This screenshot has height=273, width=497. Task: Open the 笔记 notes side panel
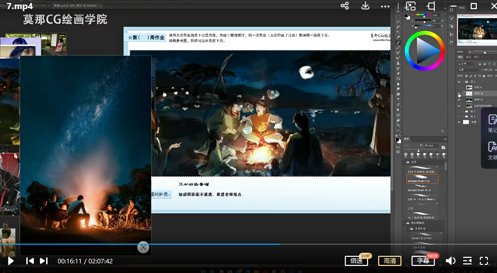(491, 124)
